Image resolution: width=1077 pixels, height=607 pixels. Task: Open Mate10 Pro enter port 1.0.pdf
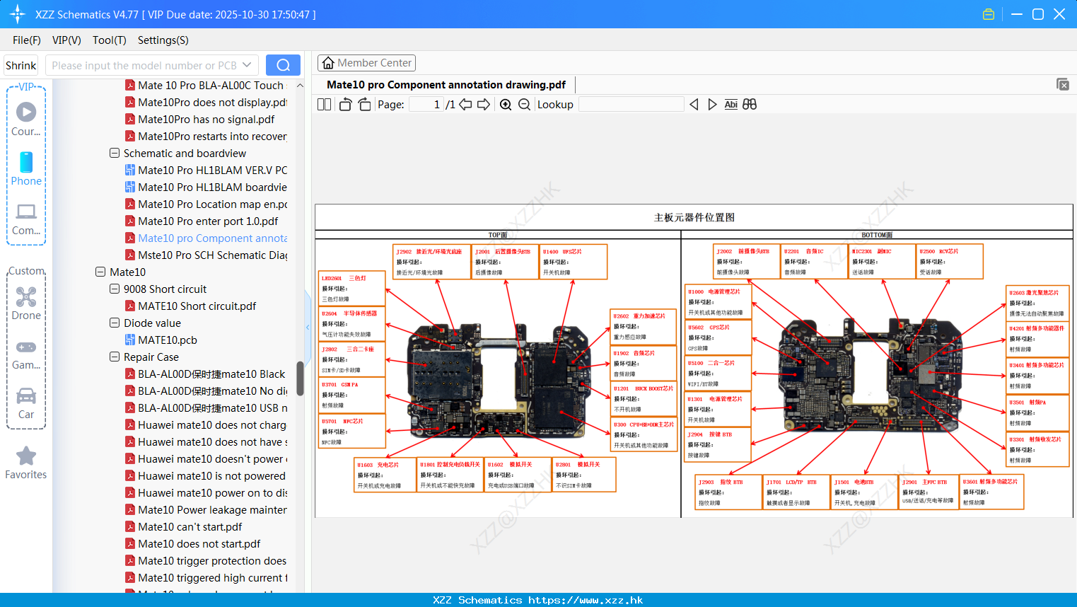click(x=202, y=221)
